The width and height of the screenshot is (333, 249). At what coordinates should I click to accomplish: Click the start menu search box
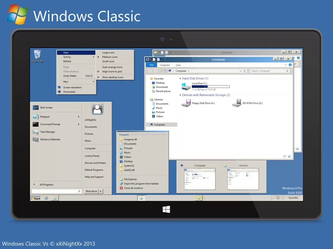56,191
